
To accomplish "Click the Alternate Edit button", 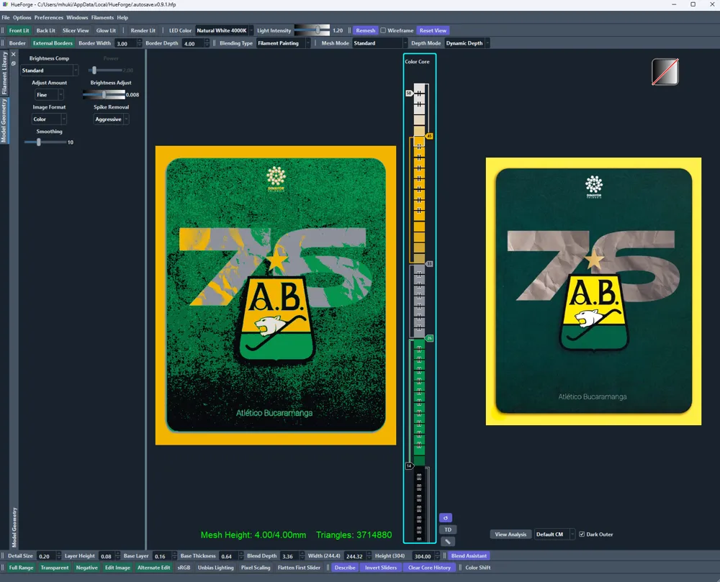I will click(x=154, y=568).
